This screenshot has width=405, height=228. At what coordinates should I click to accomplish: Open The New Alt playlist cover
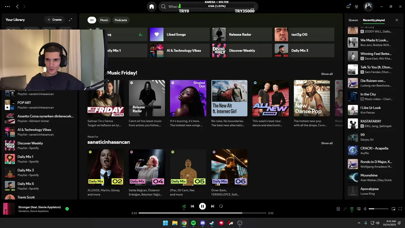click(x=229, y=98)
